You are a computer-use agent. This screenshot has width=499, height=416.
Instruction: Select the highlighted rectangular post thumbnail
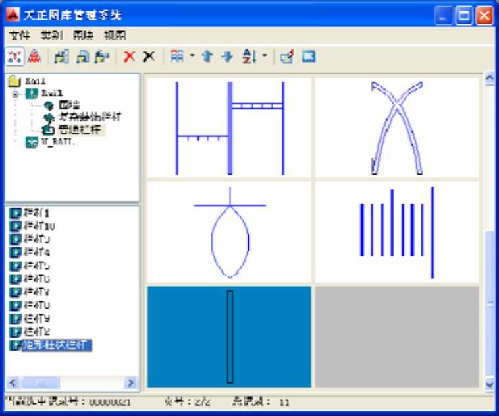point(229,337)
